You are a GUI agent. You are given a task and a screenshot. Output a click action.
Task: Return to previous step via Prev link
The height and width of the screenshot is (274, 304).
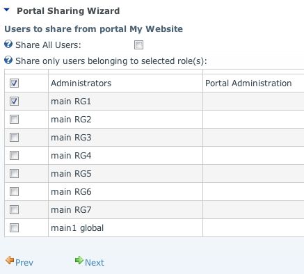coord(24,263)
